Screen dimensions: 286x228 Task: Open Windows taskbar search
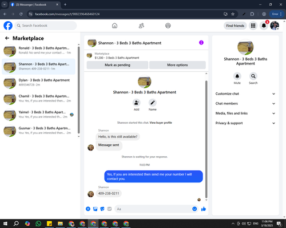(16, 223)
